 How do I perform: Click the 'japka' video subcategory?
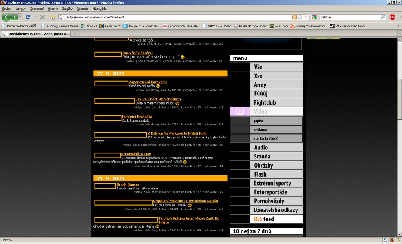point(259,121)
